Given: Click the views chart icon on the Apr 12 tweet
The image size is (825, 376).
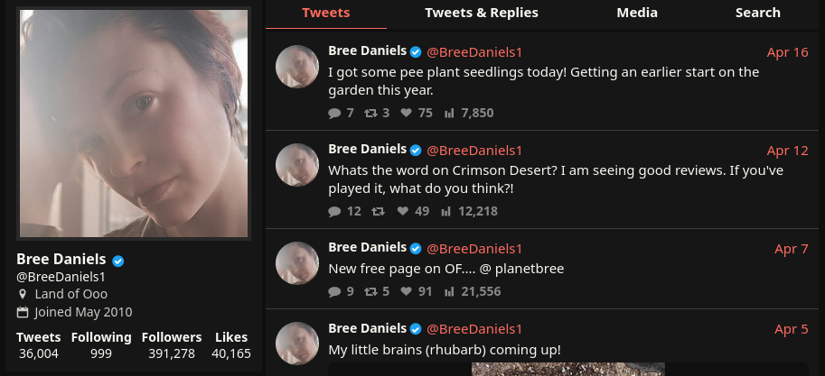Looking at the screenshot, I should point(446,212).
